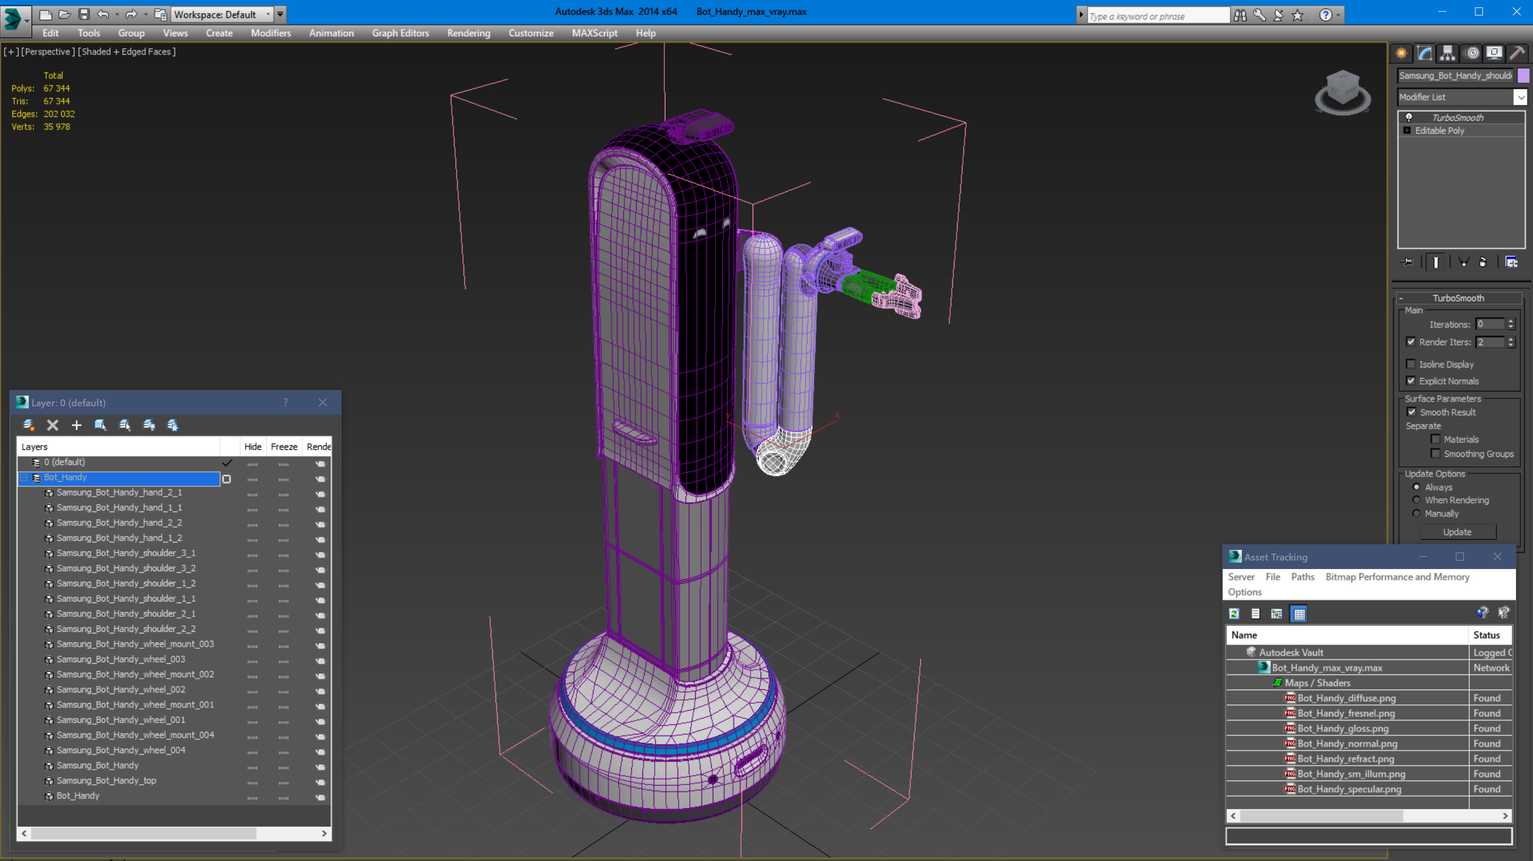This screenshot has width=1533, height=861.
Task: Open Configure Modifier Sets icon
Action: [1512, 262]
